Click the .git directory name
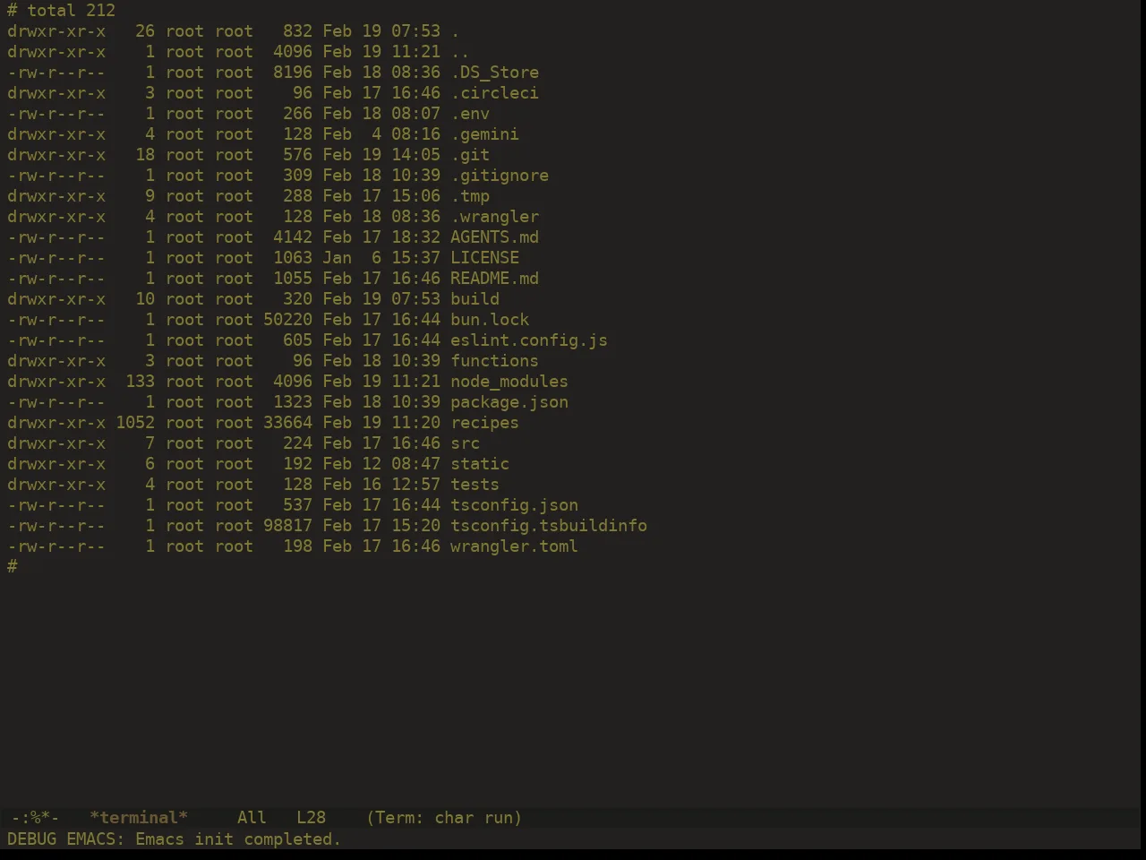Screen dimensions: 1146x860 click(x=470, y=155)
